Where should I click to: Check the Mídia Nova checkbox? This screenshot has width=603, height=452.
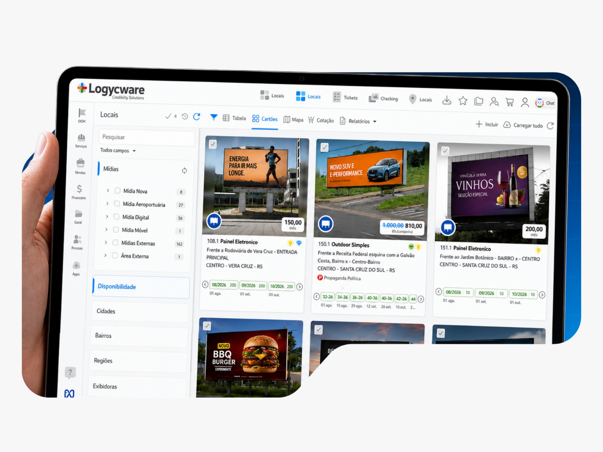pos(118,191)
